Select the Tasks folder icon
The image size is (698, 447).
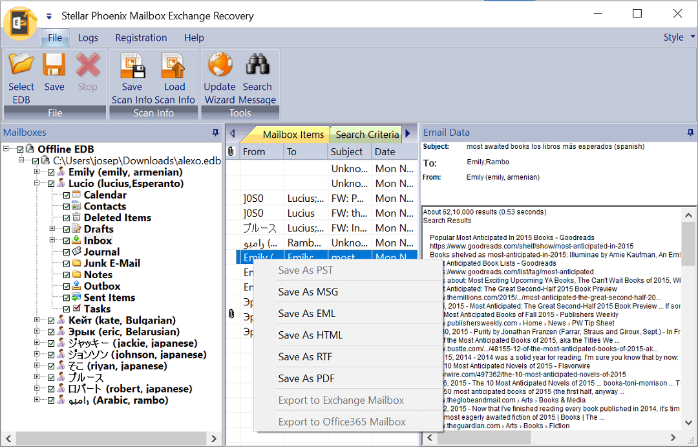(76, 309)
